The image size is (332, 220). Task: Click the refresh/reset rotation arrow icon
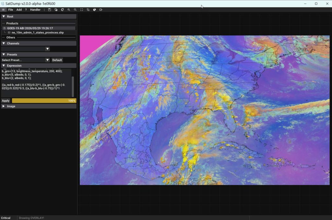(62, 10)
